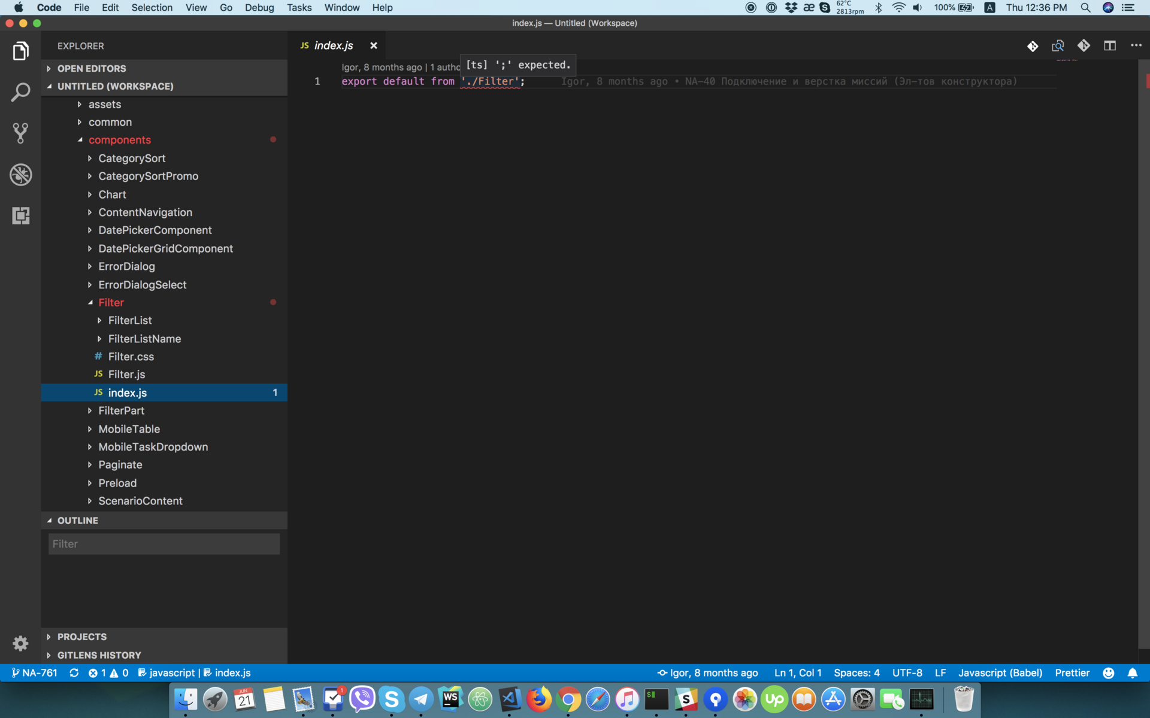This screenshot has width=1150, height=718.
Task: Close the index.js editor tab
Action: [374, 45]
